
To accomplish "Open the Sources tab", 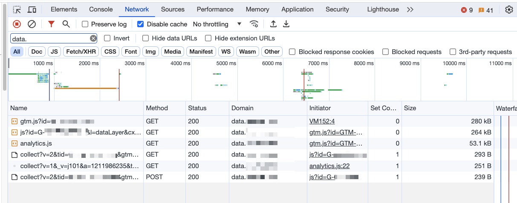I will pos(173,9).
